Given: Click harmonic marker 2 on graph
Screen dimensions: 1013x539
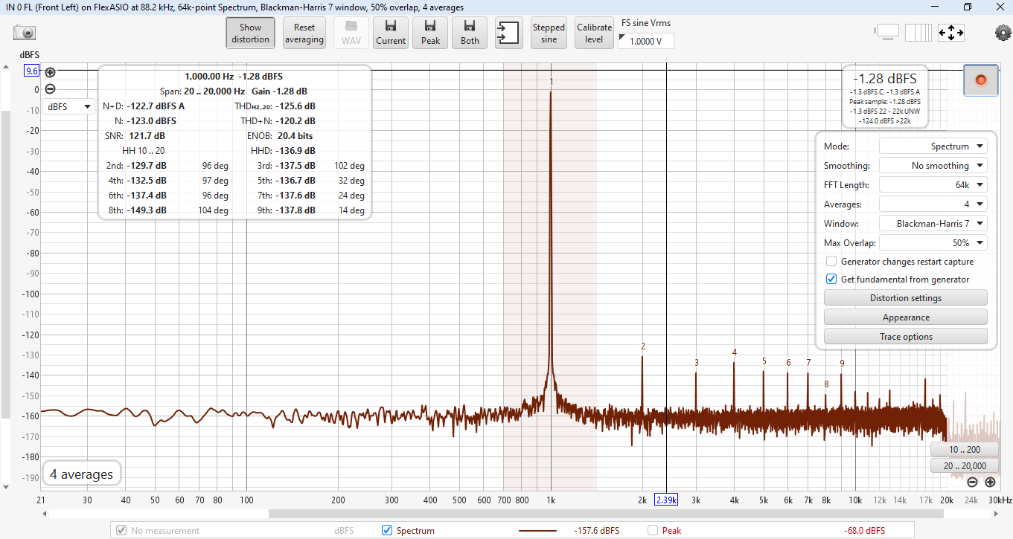Looking at the screenshot, I should [x=642, y=346].
